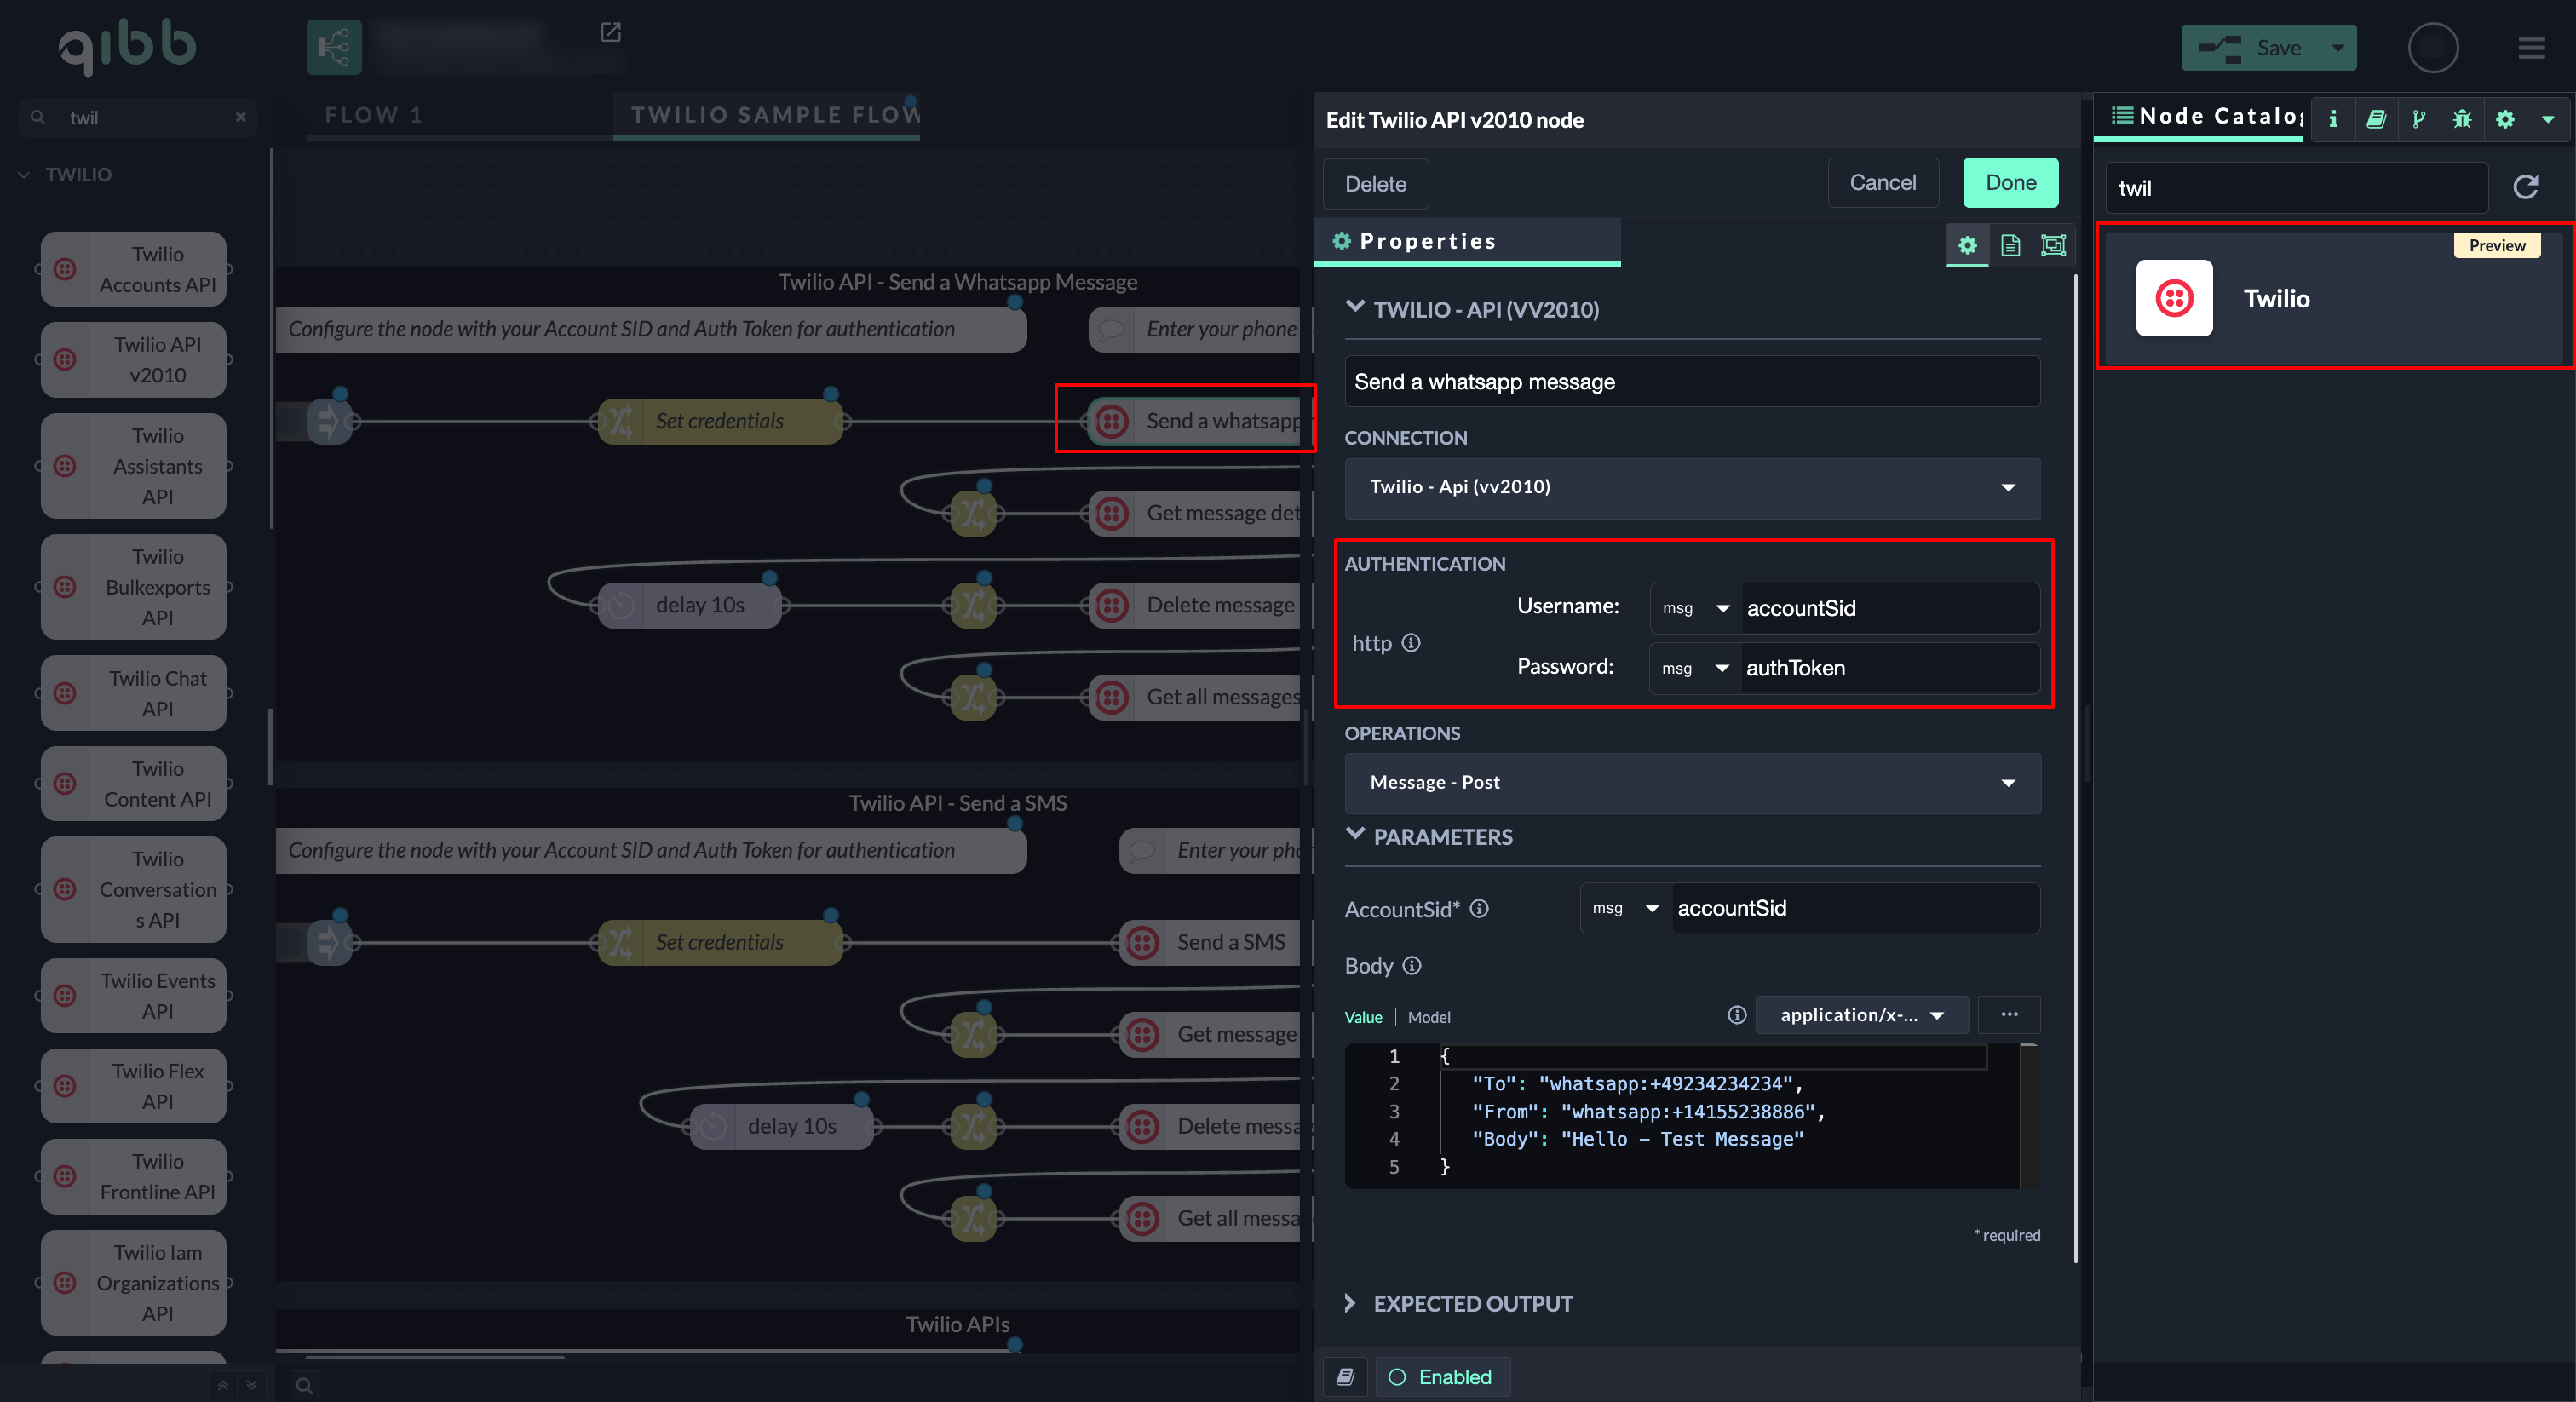Open the sidebar help book icon
Image resolution: width=2576 pixels, height=1402 pixels.
[2376, 119]
